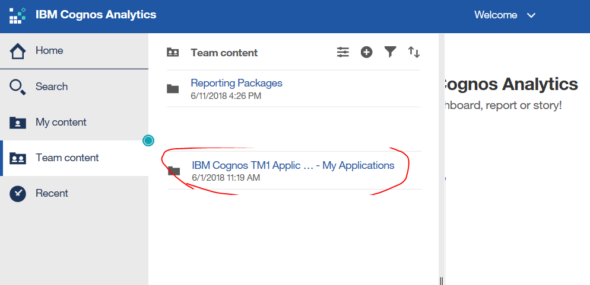Open My content in the sidebar
590x285 pixels.
[x=74, y=123]
